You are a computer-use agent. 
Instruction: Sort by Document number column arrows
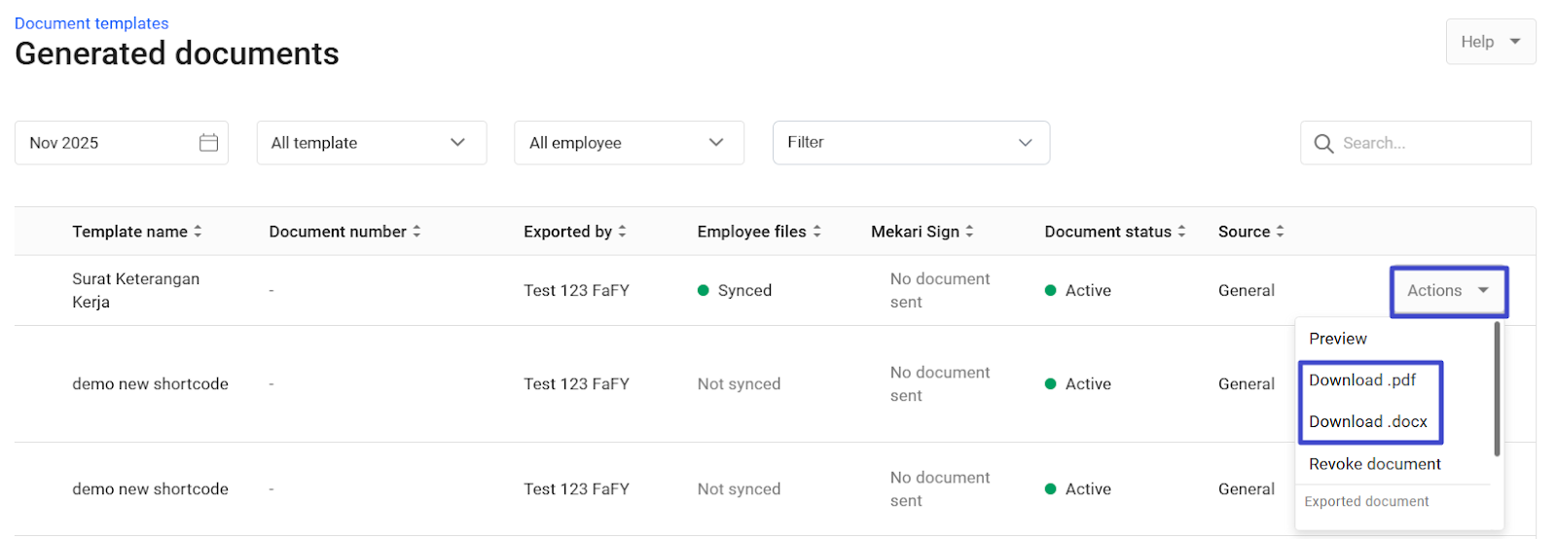[x=416, y=232]
